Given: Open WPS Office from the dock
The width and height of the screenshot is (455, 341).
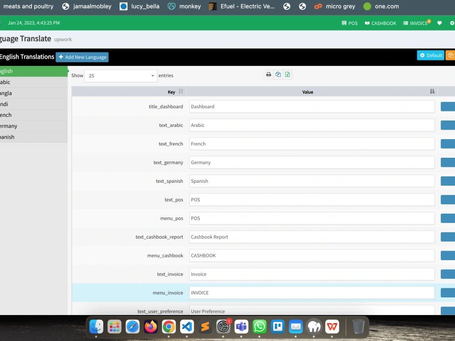Looking at the screenshot, I should (332, 327).
